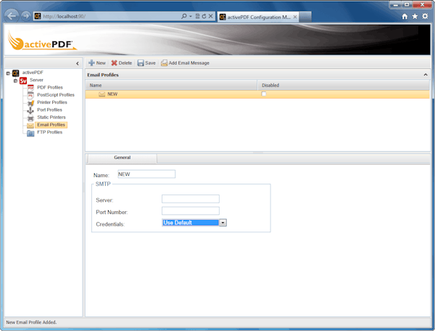Click the site favicon in address bar

(38, 17)
